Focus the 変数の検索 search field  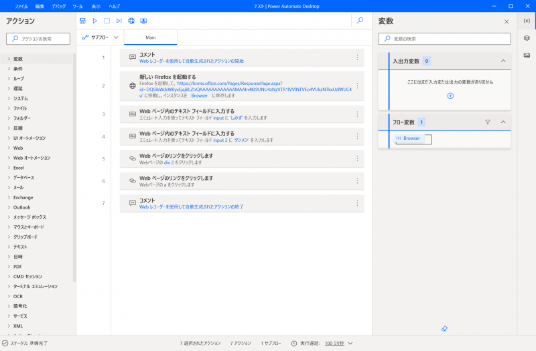point(444,39)
